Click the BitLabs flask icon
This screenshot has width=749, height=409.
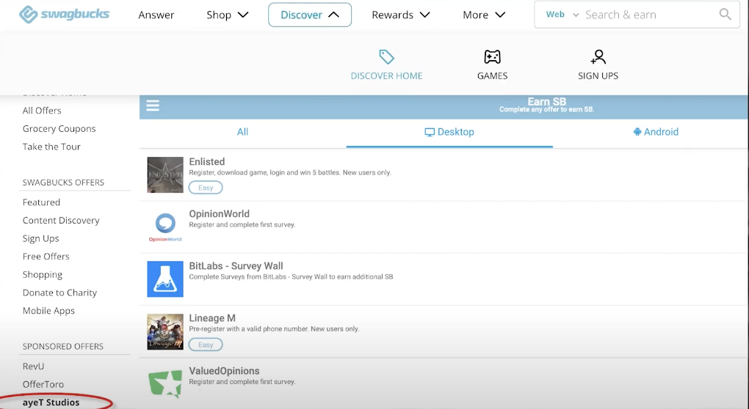165,279
